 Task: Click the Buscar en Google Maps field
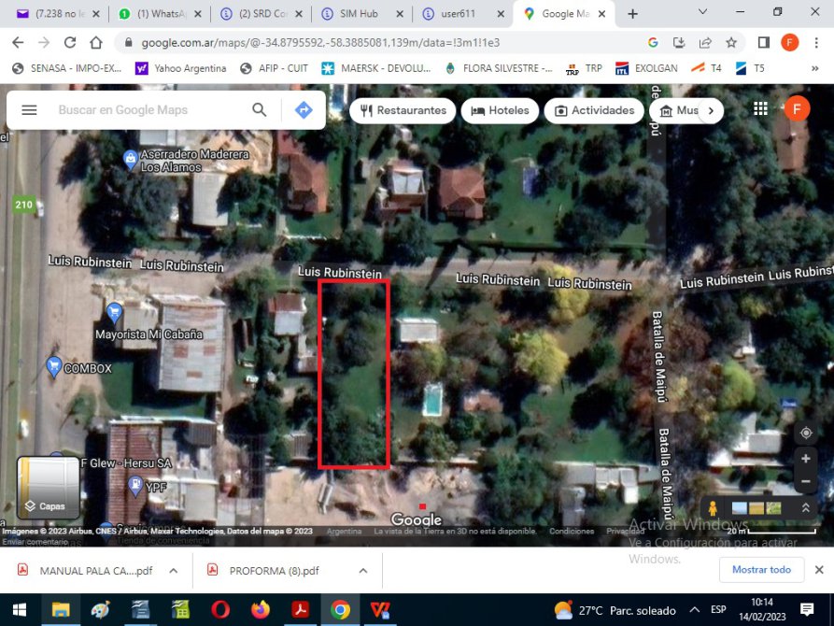(x=149, y=110)
